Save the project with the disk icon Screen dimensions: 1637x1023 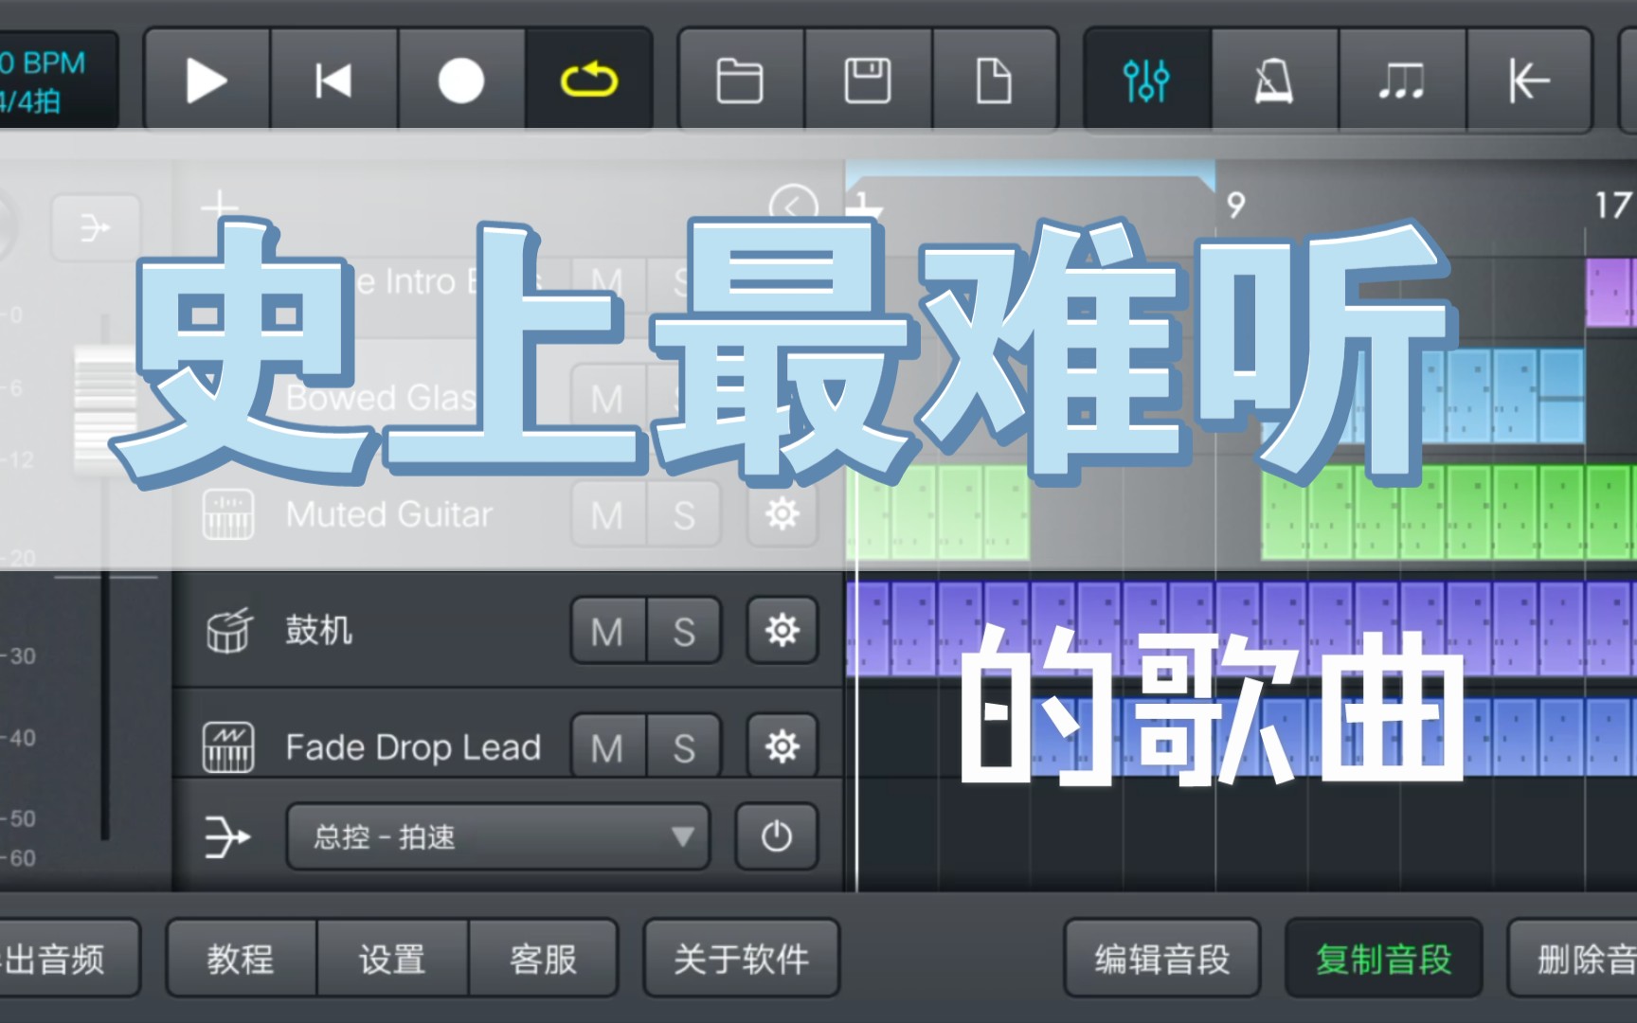coord(869,81)
